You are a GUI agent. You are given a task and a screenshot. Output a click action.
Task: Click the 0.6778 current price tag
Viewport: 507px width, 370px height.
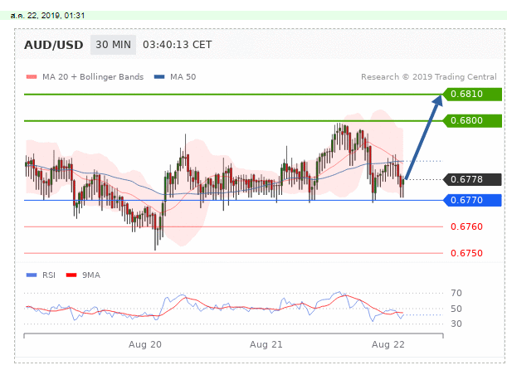(x=472, y=179)
